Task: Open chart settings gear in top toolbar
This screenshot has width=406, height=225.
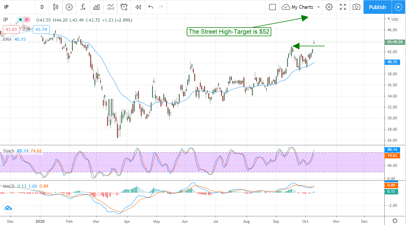Action: [329, 7]
